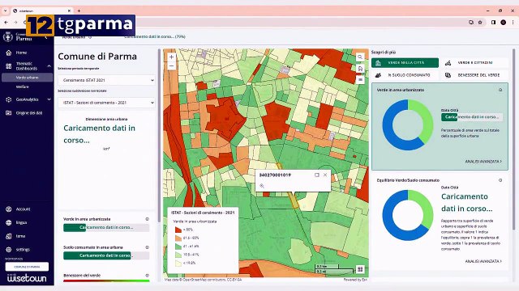This screenshot has height=291, width=519.
Task: Click the orange legend swatch
Action: (x=178, y=238)
